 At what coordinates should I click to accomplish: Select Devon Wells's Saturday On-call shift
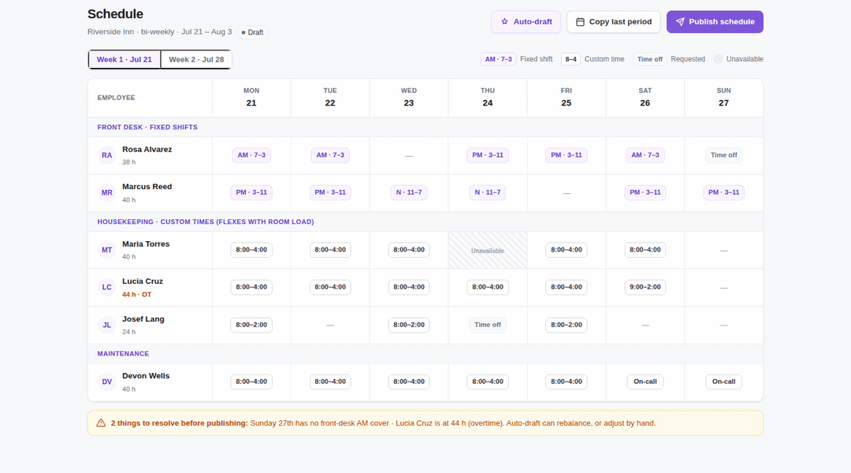point(645,382)
